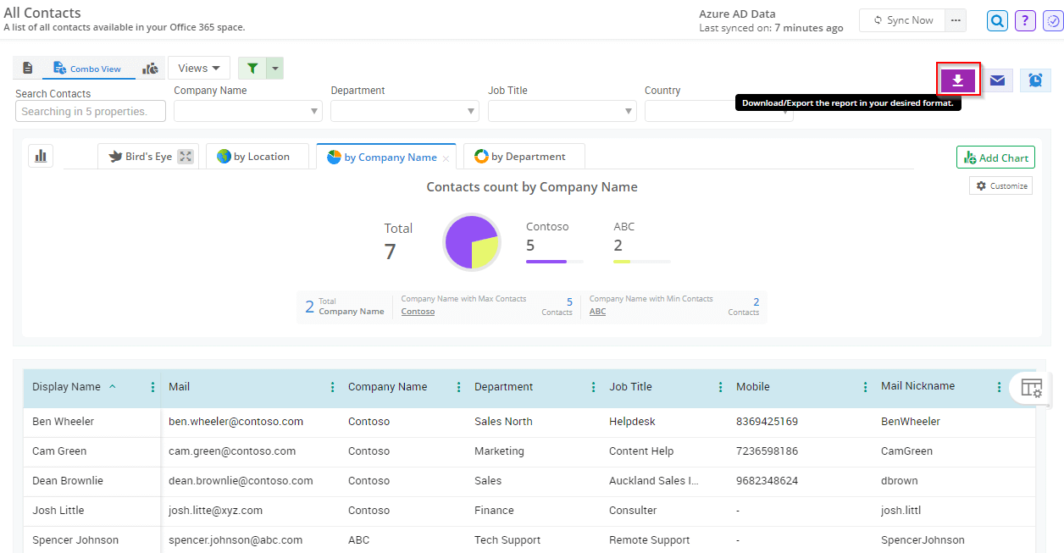Open the help question mark icon
Viewport: 1064px width, 553px height.
pos(1025,20)
